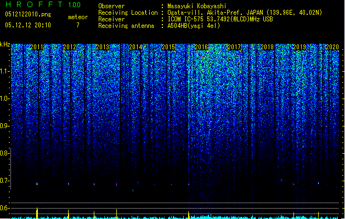Click the meteor label
This screenshot has width=345, height=219.
tap(78, 17)
